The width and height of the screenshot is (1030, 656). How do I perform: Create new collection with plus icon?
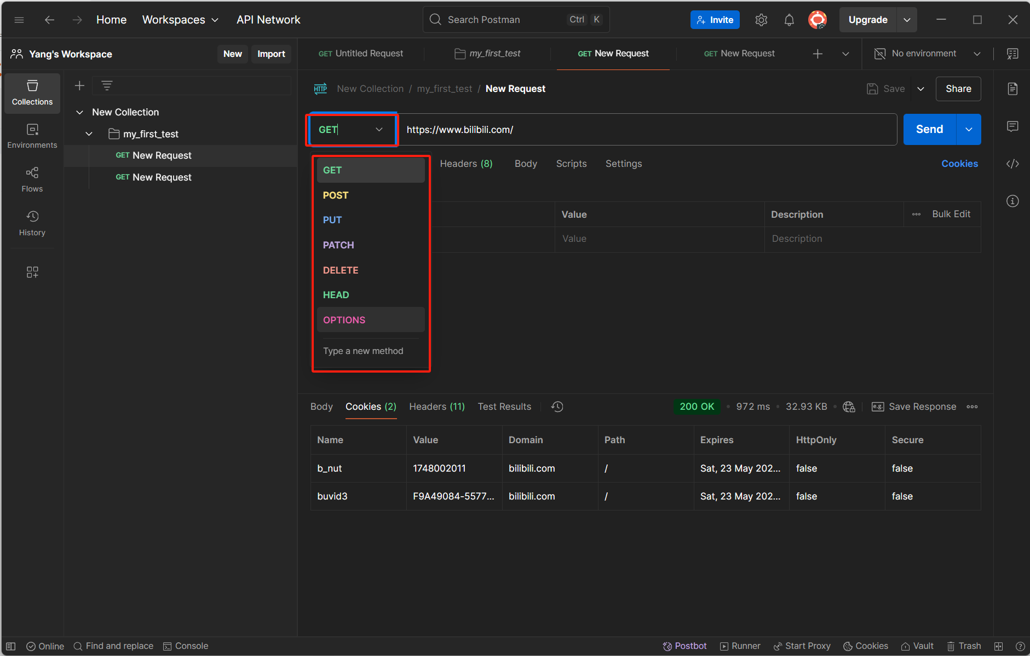79,85
